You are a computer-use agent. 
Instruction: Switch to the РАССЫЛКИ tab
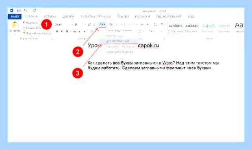point(142,17)
